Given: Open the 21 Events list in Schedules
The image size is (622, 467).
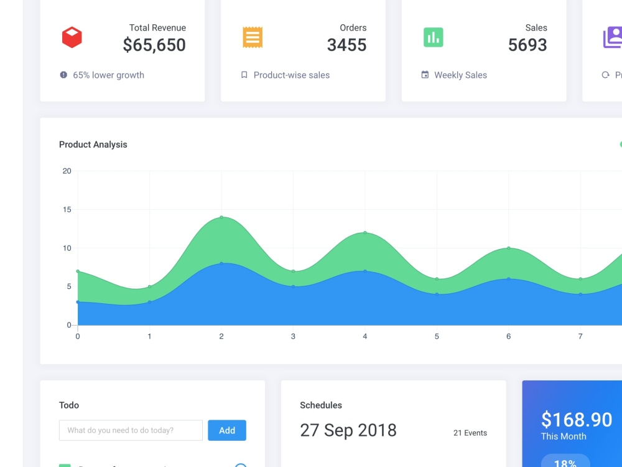Looking at the screenshot, I should click(x=470, y=433).
